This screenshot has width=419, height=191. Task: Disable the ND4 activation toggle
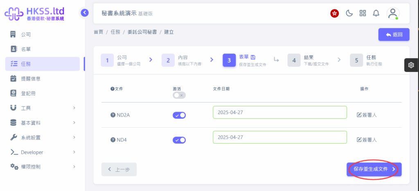click(179, 140)
